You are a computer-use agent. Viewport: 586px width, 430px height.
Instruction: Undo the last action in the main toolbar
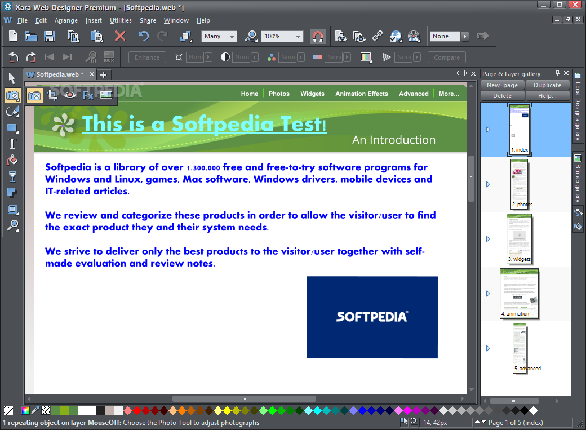click(x=144, y=36)
